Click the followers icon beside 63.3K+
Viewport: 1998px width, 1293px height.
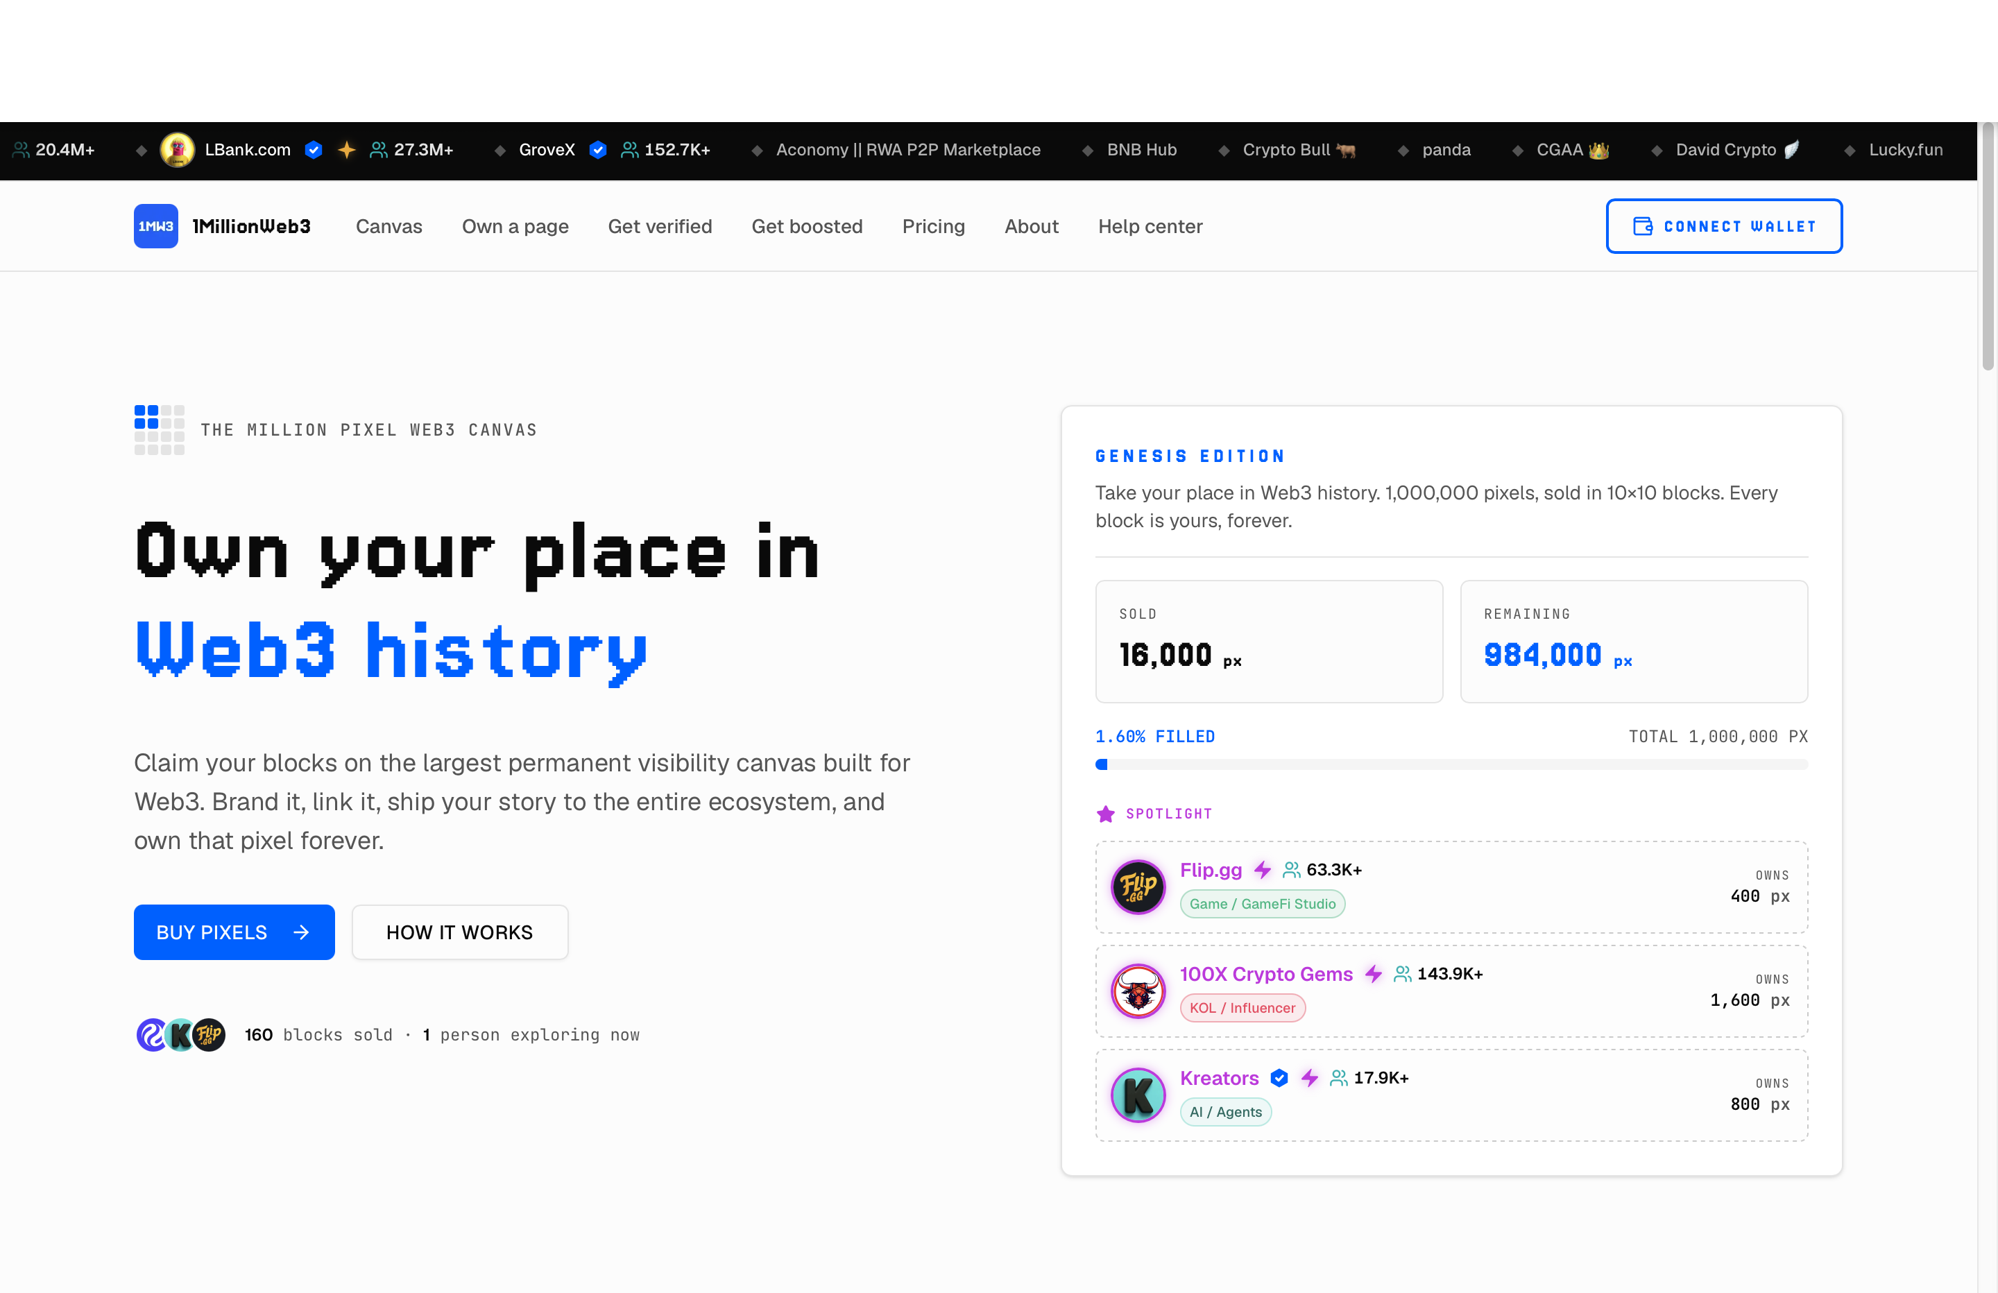1292,870
